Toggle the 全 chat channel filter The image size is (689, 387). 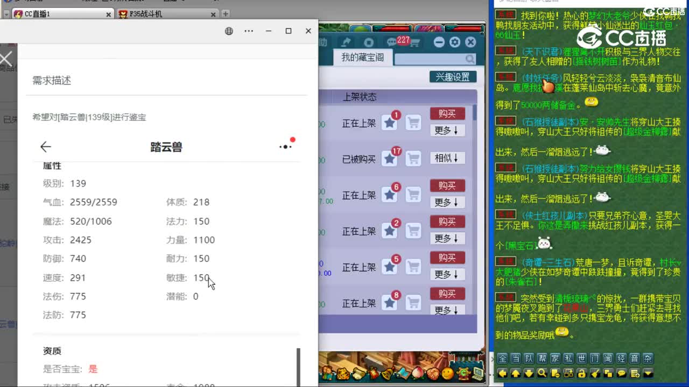pyautogui.click(x=502, y=359)
